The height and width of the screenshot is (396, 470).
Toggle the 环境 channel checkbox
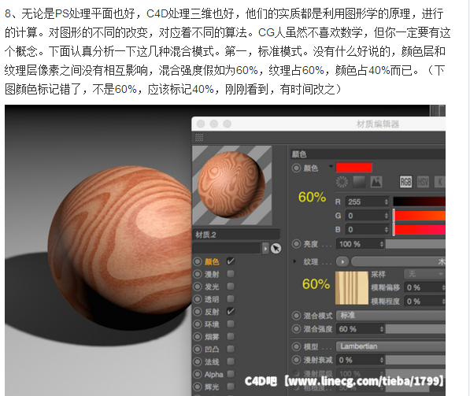231,324
